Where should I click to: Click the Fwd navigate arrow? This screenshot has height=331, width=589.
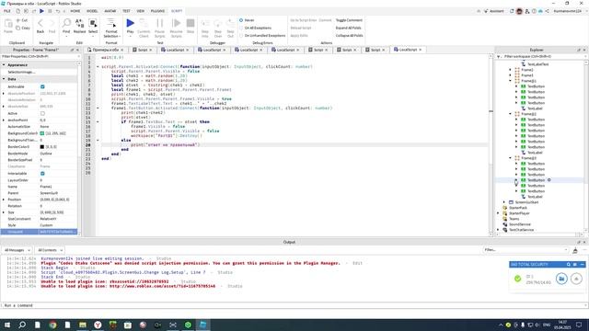pyautogui.click(x=52, y=23)
